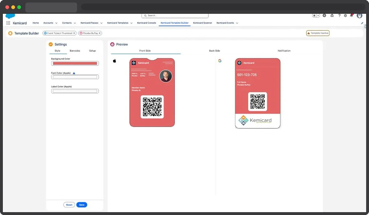Click the Save button

[x=82, y=205]
